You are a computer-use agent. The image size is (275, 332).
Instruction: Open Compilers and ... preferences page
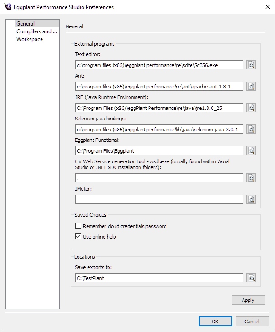(36, 31)
